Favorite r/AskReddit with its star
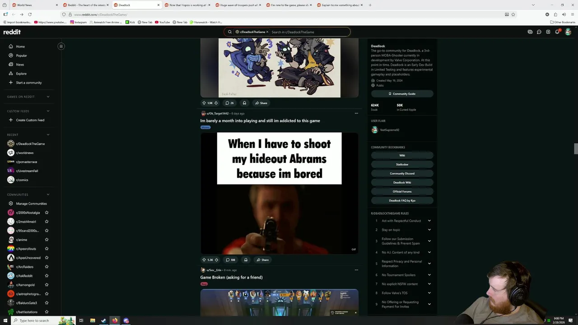The image size is (578, 325). tap(47, 276)
